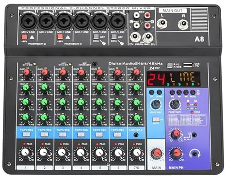
Task: Click the 'A8' model label
Action: coord(199,39)
